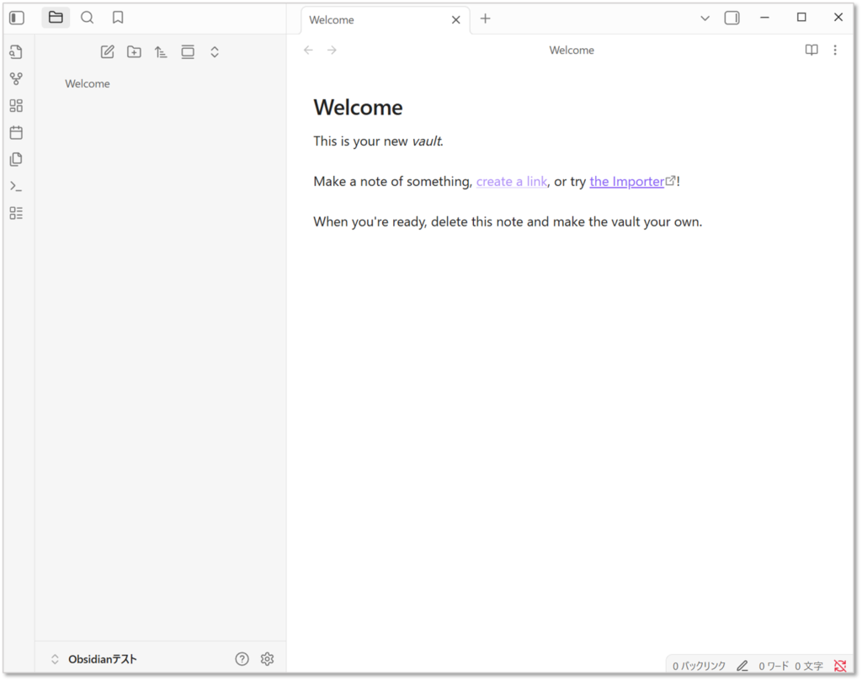Click the insert template ribbon icon

coord(16,159)
